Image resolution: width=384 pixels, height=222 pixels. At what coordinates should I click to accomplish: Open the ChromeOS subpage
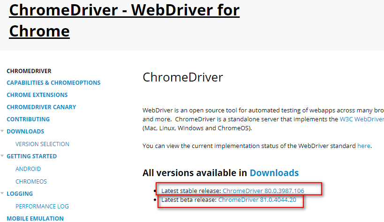[x=31, y=182]
